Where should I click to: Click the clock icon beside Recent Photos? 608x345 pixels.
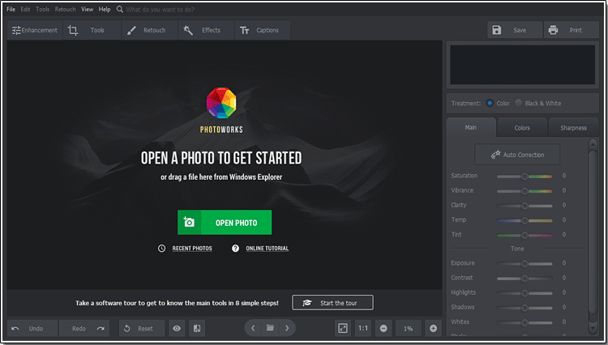coord(161,249)
